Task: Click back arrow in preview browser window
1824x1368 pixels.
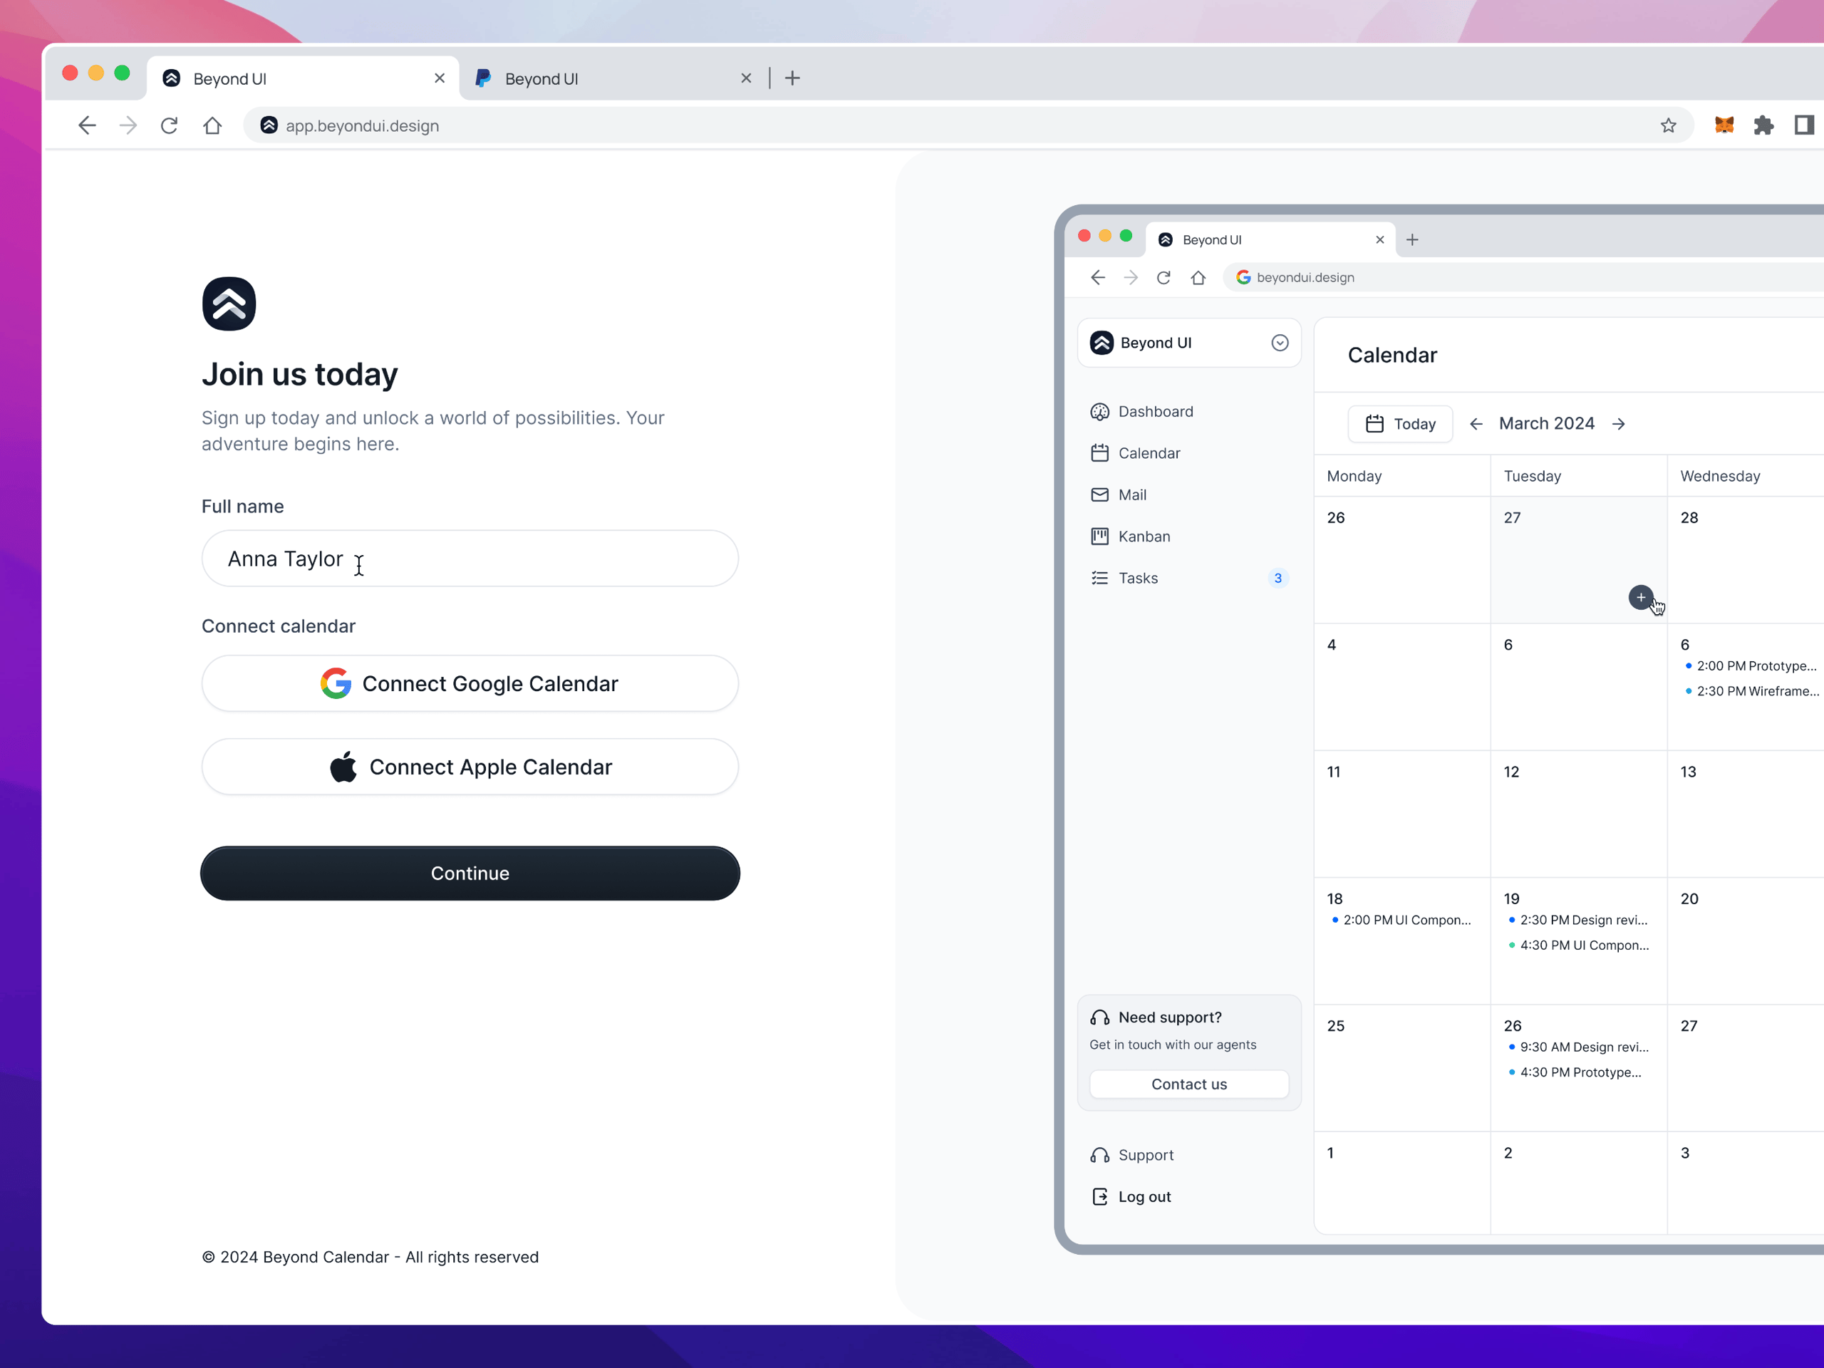Action: coord(1097,278)
